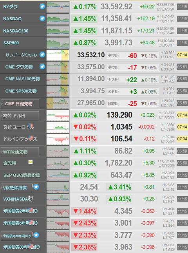Open the NASDAQ mini chart
Viewport: 188px width, 253px height.
coord(58,19)
